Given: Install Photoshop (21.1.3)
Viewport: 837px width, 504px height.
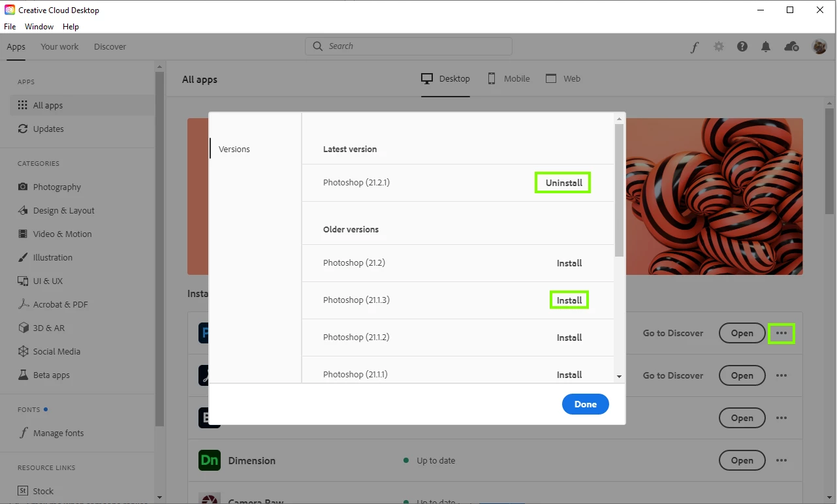Looking at the screenshot, I should point(569,300).
